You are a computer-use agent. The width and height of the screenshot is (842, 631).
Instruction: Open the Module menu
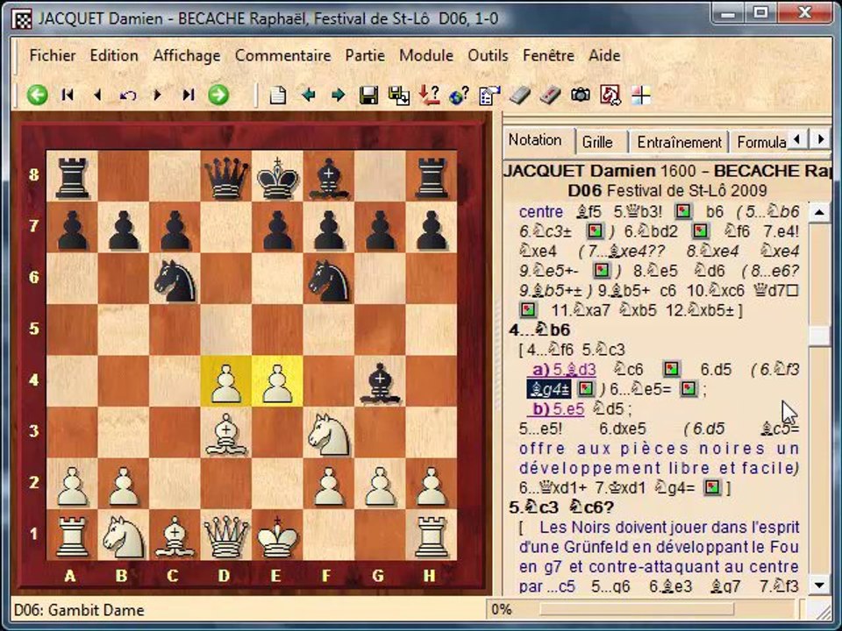(x=426, y=55)
